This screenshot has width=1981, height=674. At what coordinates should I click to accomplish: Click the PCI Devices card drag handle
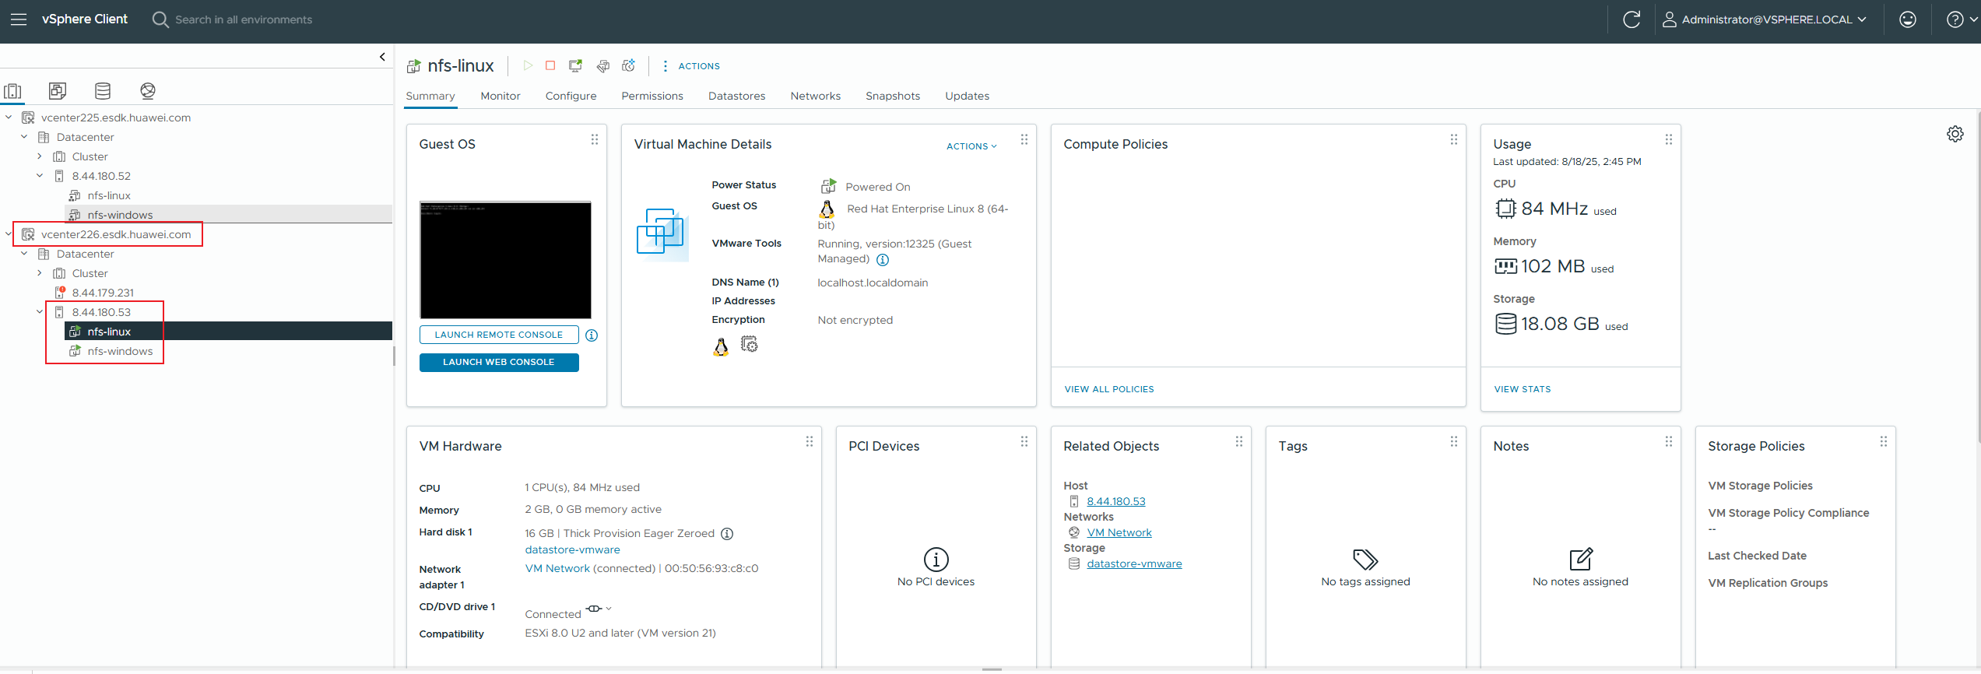click(1024, 441)
